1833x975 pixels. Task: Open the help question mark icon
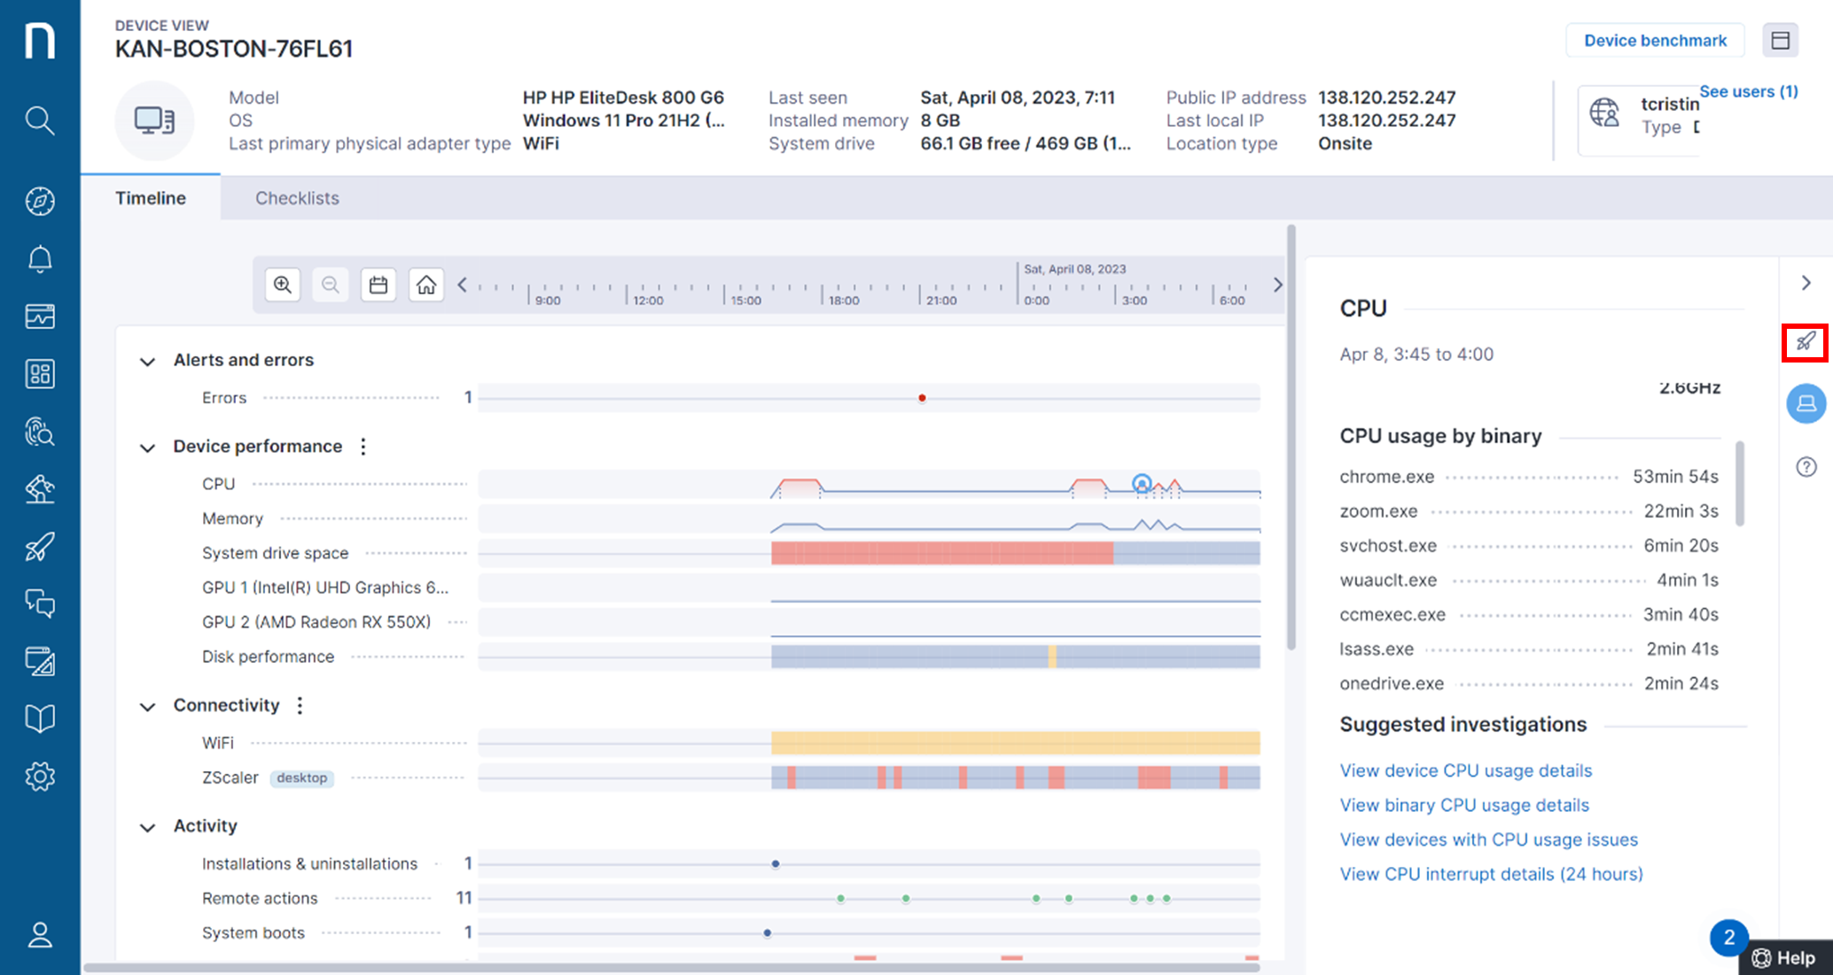[1806, 467]
